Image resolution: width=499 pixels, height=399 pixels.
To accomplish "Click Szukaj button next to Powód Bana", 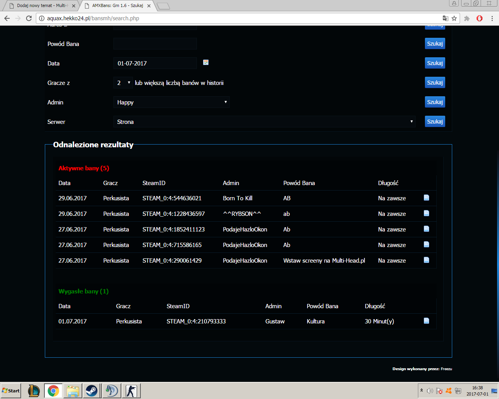I will (x=435, y=44).
